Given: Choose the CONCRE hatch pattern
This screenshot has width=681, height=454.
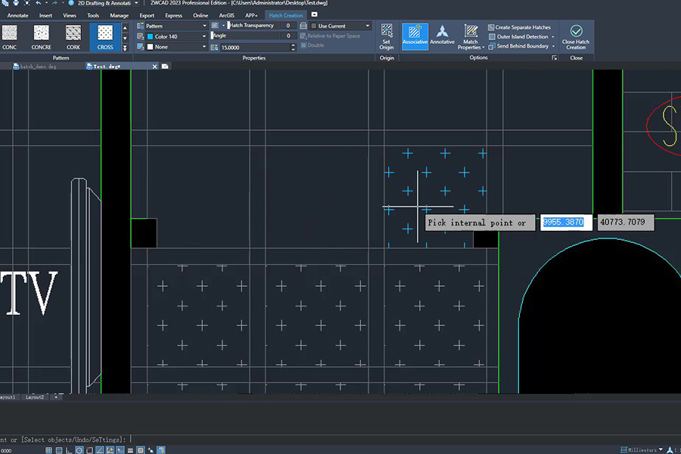Looking at the screenshot, I should (x=42, y=37).
